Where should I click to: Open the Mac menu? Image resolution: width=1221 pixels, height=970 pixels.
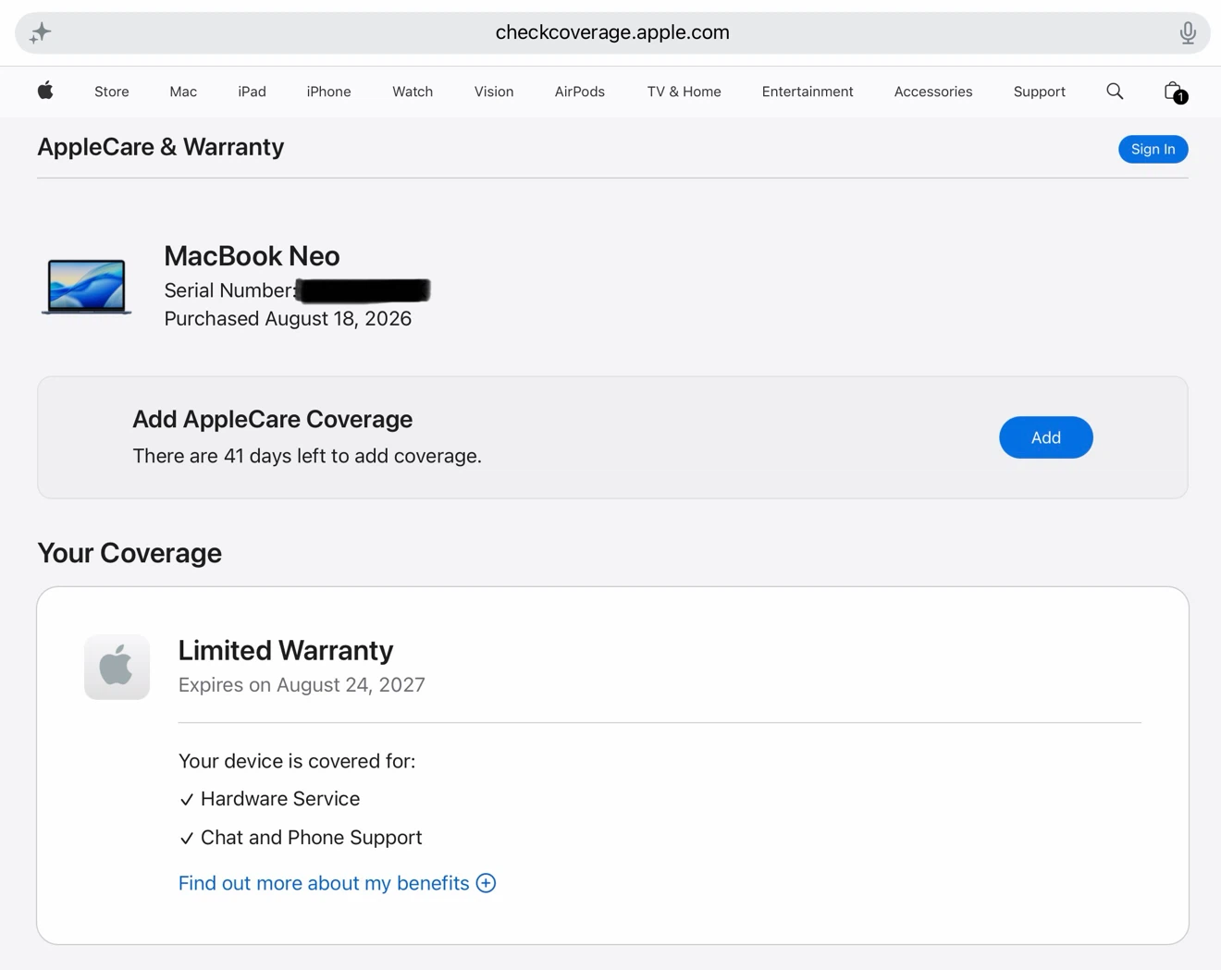tap(183, 92)
